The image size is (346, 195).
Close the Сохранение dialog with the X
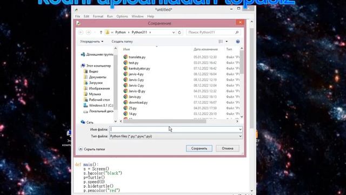click(240, 22)
